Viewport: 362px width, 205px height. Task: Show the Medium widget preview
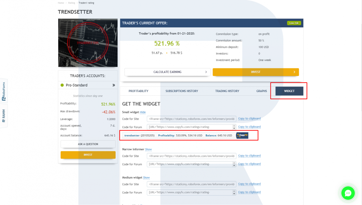[x=146, y=178]
